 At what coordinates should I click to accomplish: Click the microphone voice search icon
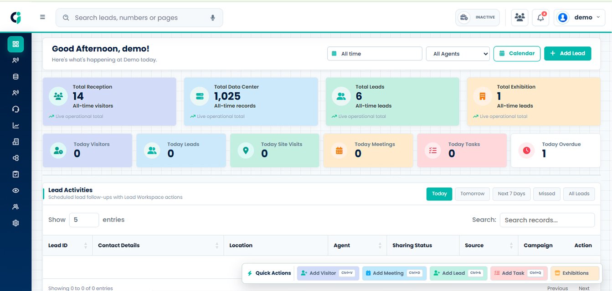(x=212, y=18)
